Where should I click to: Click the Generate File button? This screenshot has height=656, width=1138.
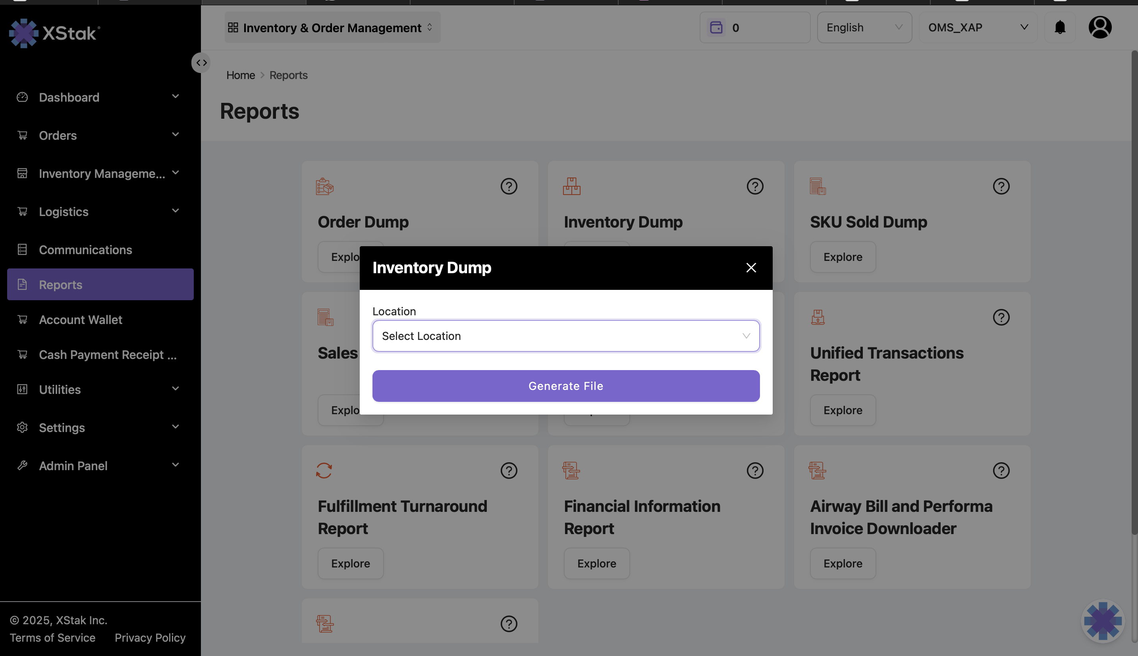point(565,386)
